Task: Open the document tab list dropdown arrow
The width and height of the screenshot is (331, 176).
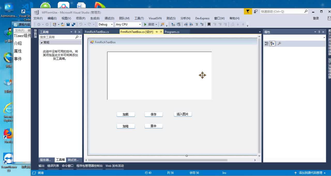Action: point(260,32)
